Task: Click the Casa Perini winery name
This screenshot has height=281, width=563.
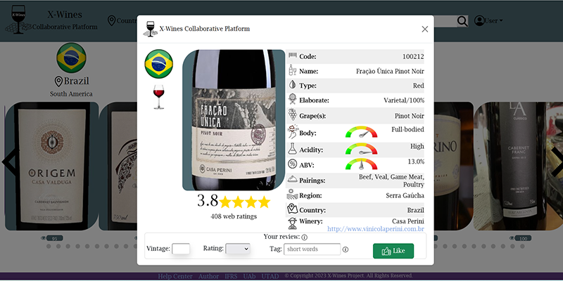Action: coord(408,221)
